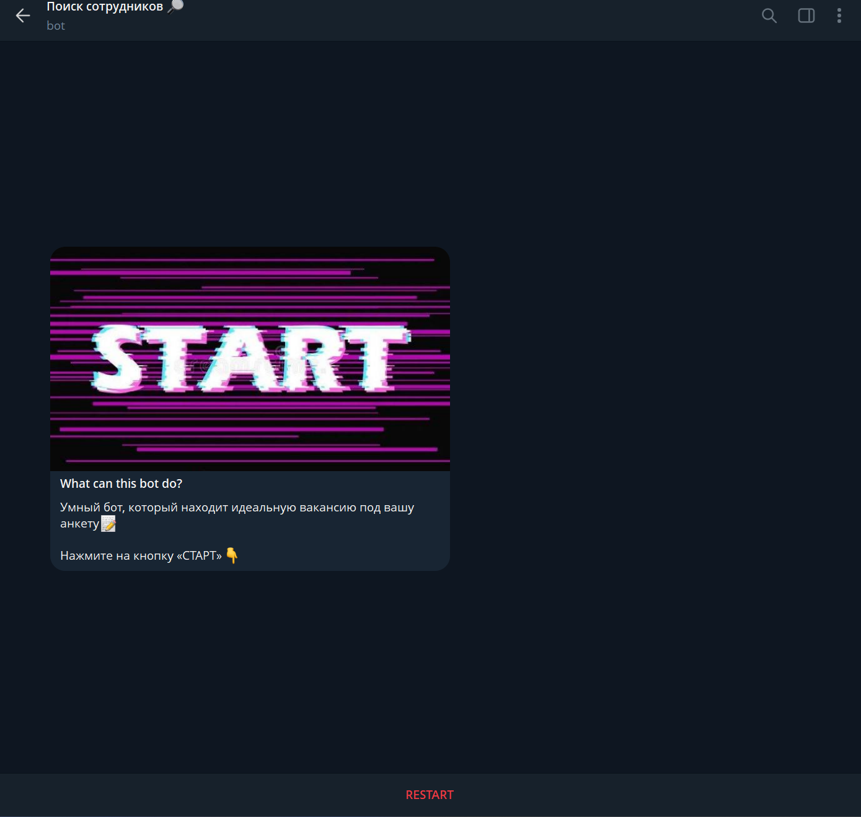This screenshot has height=817, width=861.
Task: Click the line 'Нажмите на кнопку «СТАРТ»'
Action: coord(141,556)
